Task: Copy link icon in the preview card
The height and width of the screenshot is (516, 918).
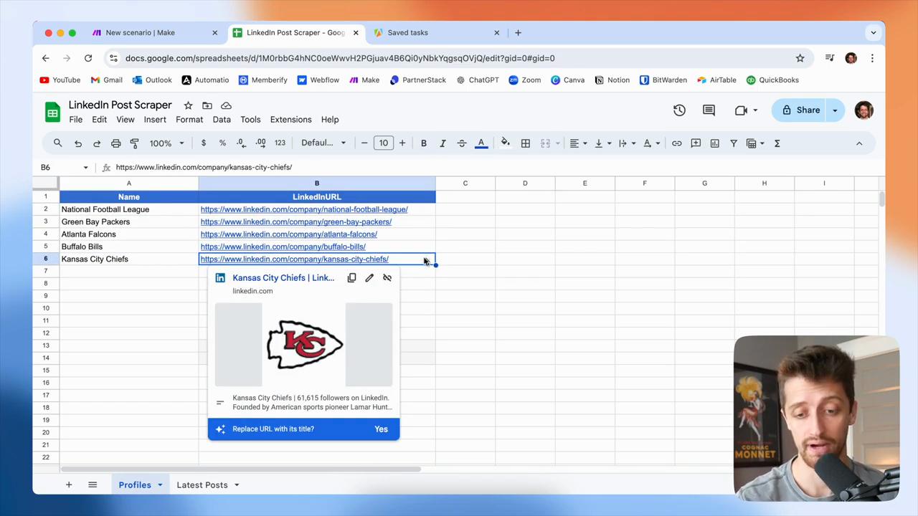Action: point(351,278)
